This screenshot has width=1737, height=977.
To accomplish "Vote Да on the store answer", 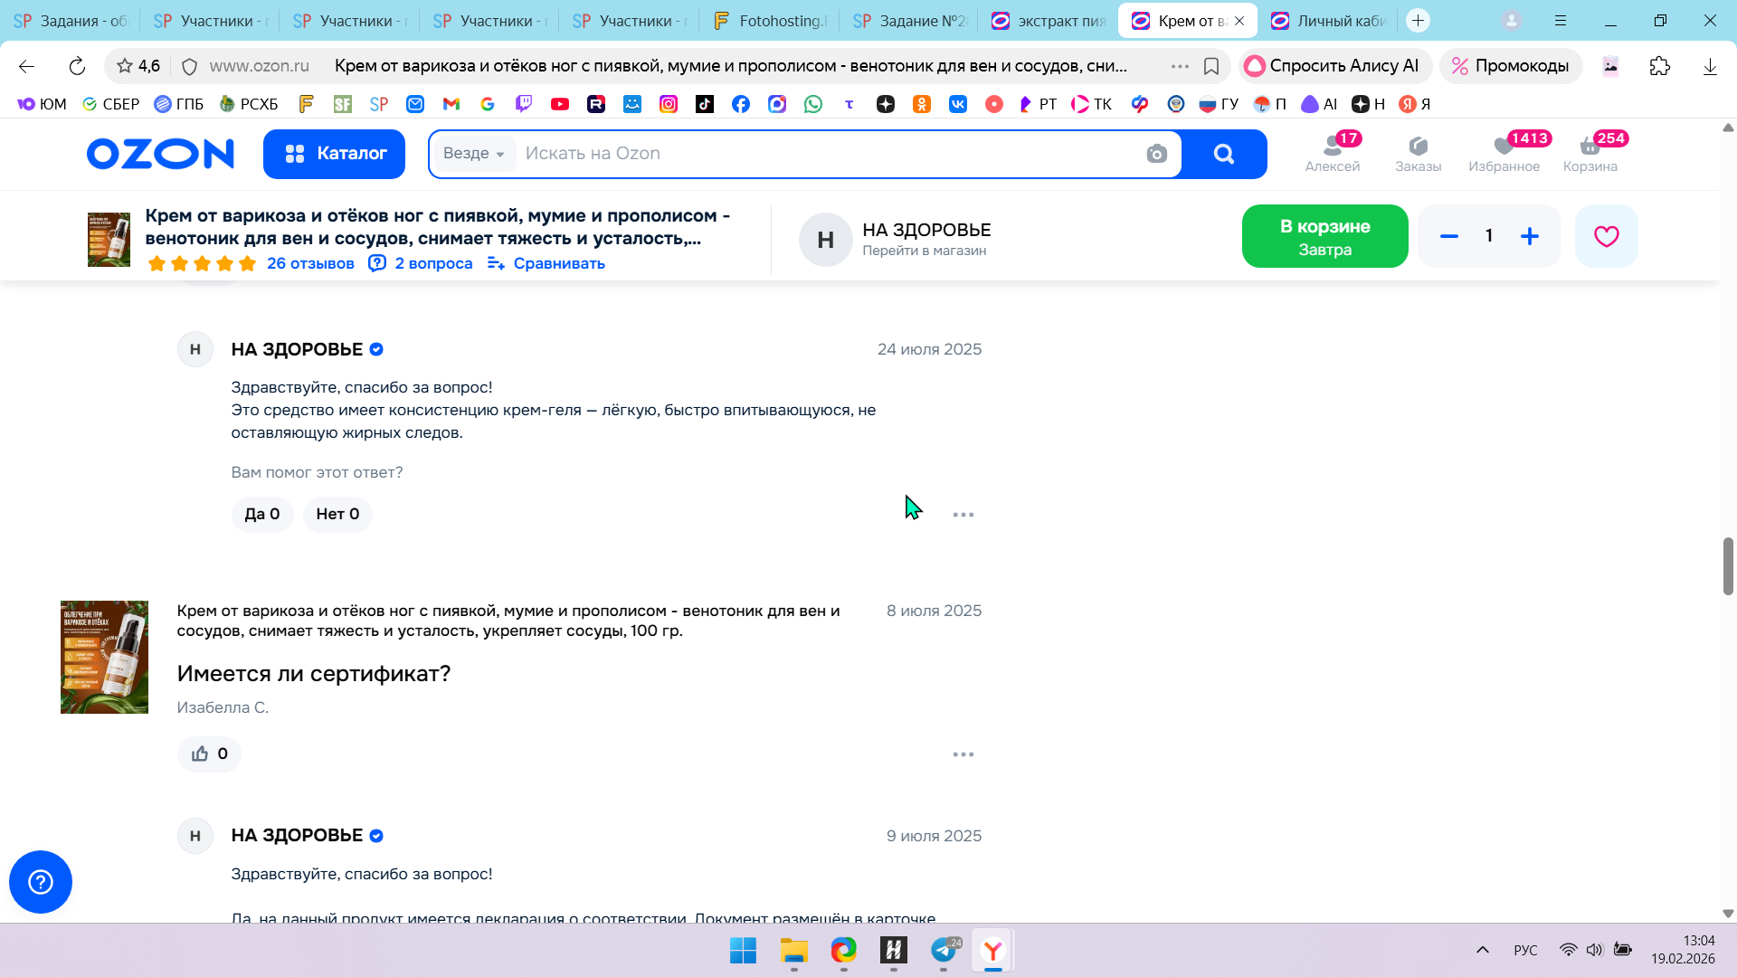I will [261, 514].
